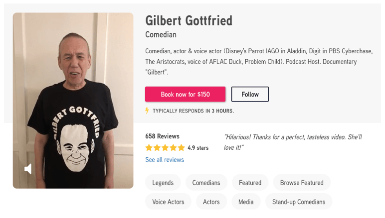
Task: Mute the video with the speaker icon
Action: coord(28,169)
